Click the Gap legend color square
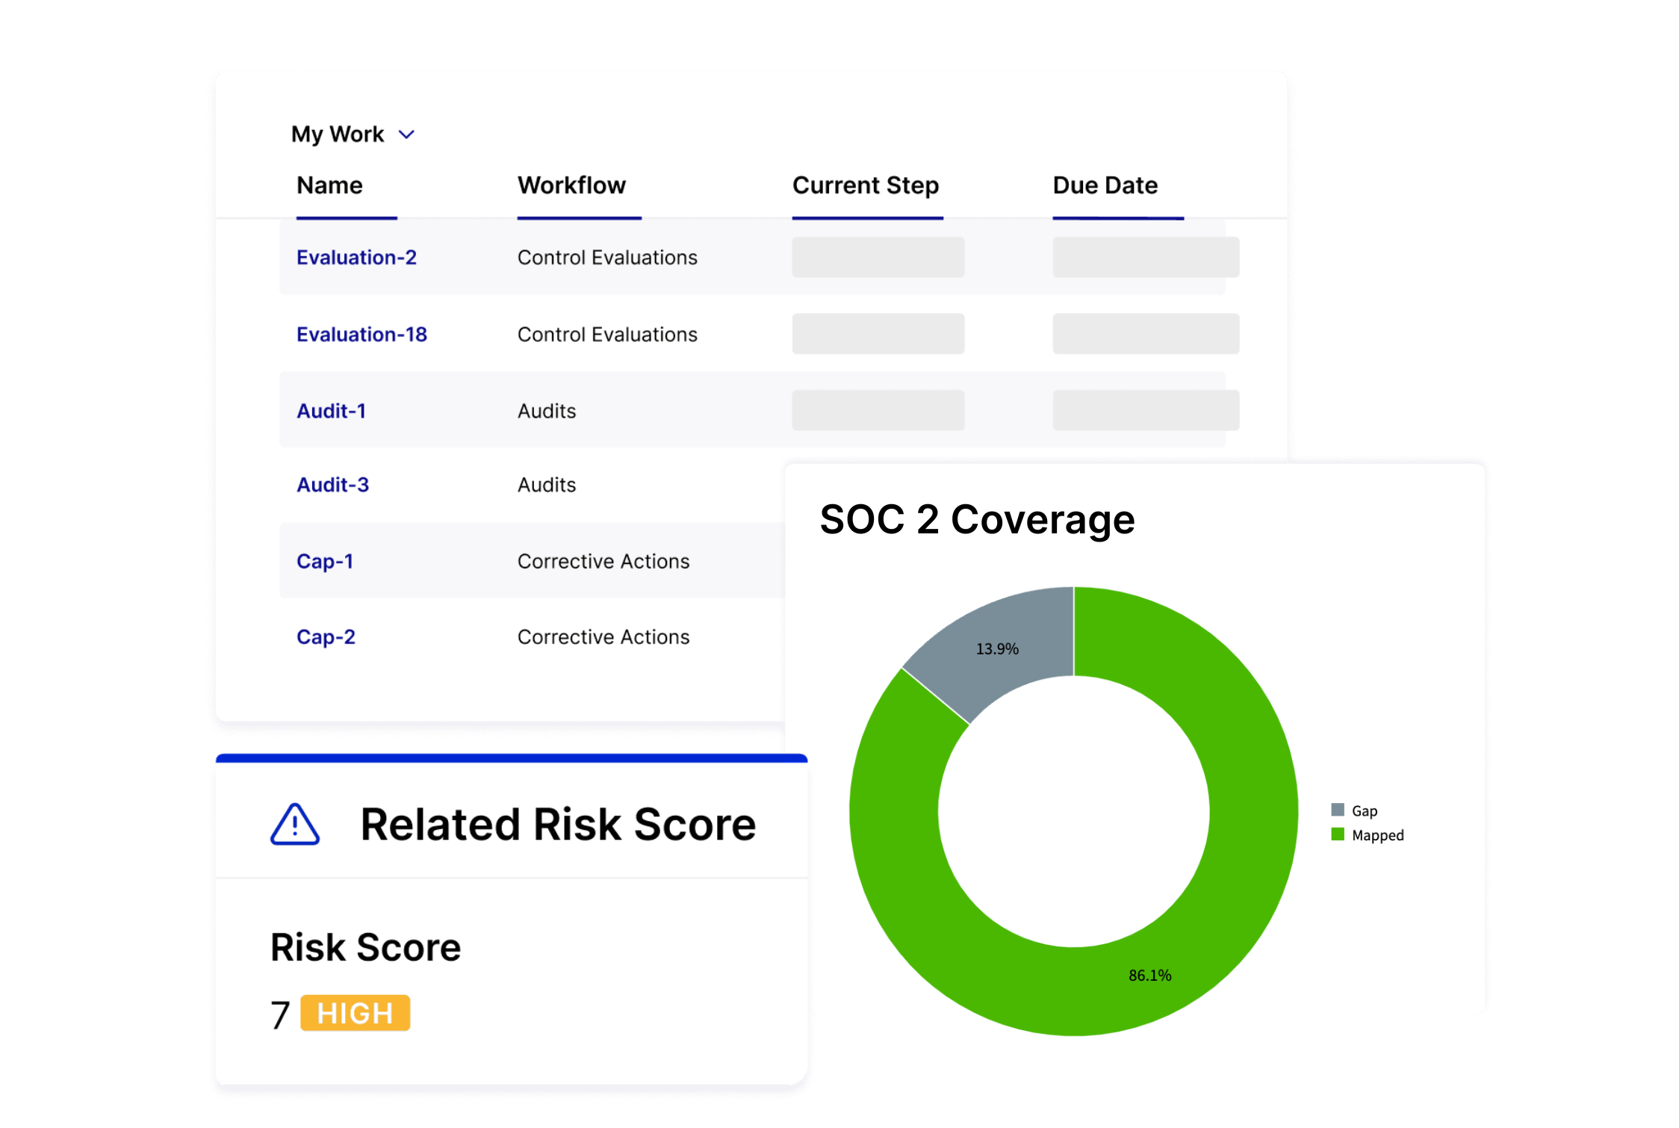1679x1128 pixels. tap(1338, 810)
